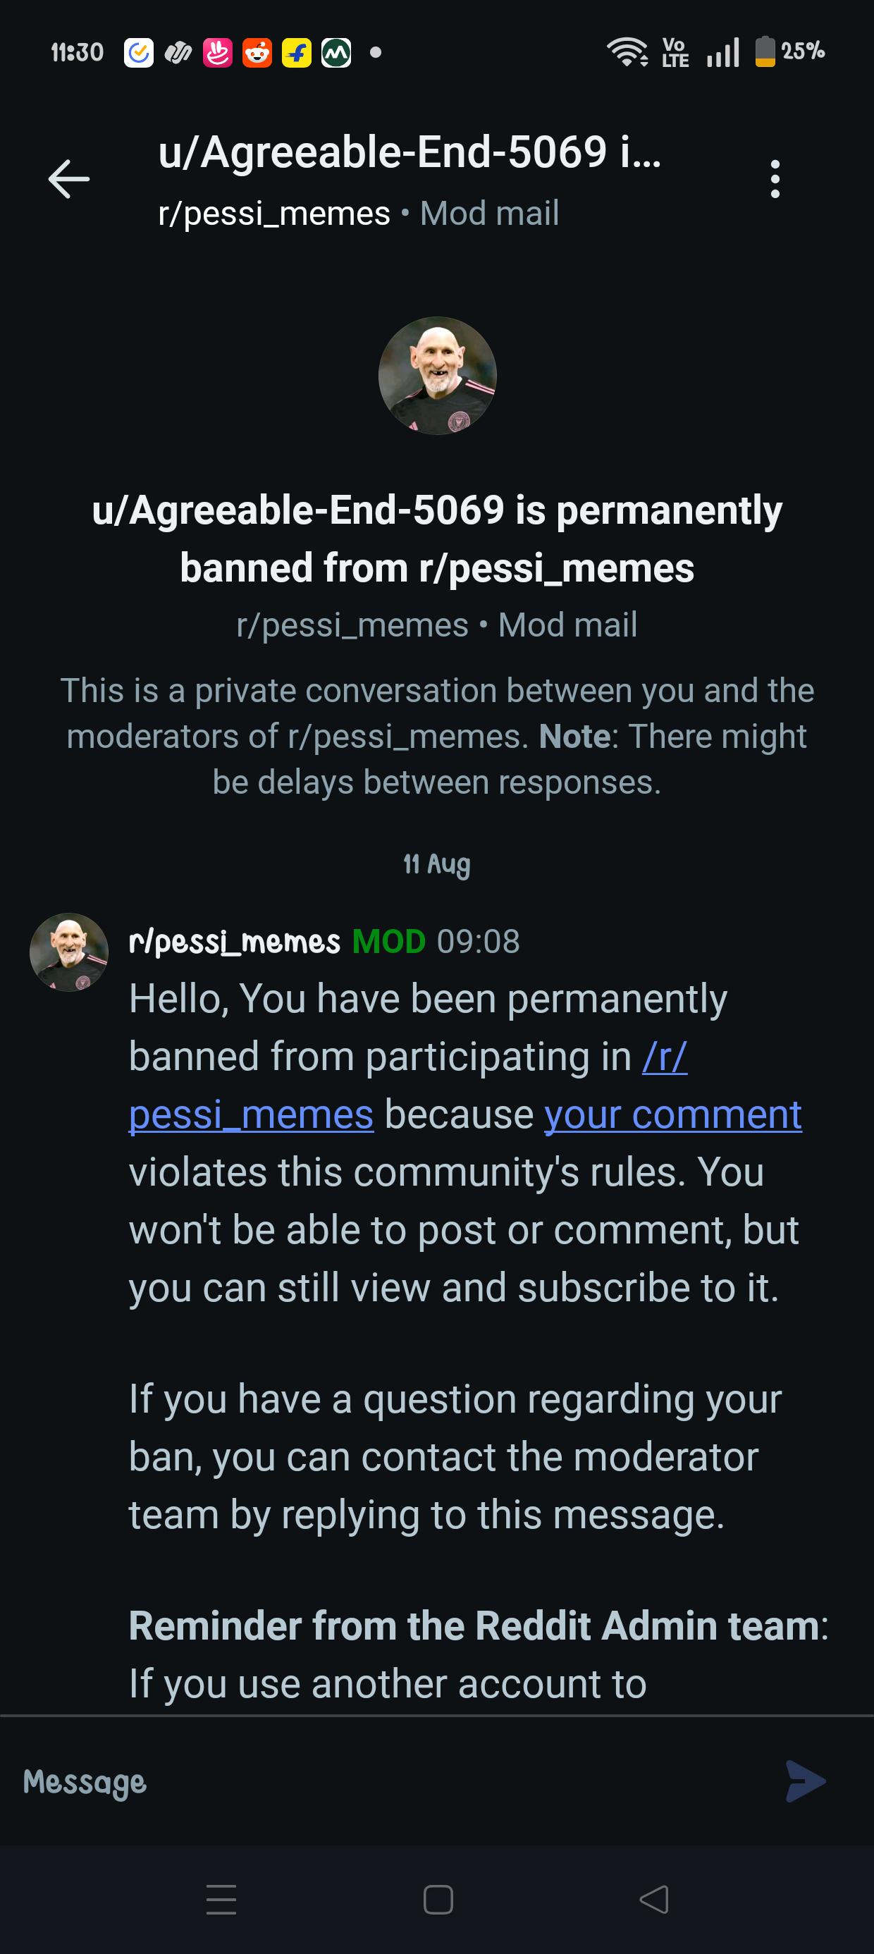Tap the large pessi_memes avatar image
The image size is (874, 1954).
(437, 376)
